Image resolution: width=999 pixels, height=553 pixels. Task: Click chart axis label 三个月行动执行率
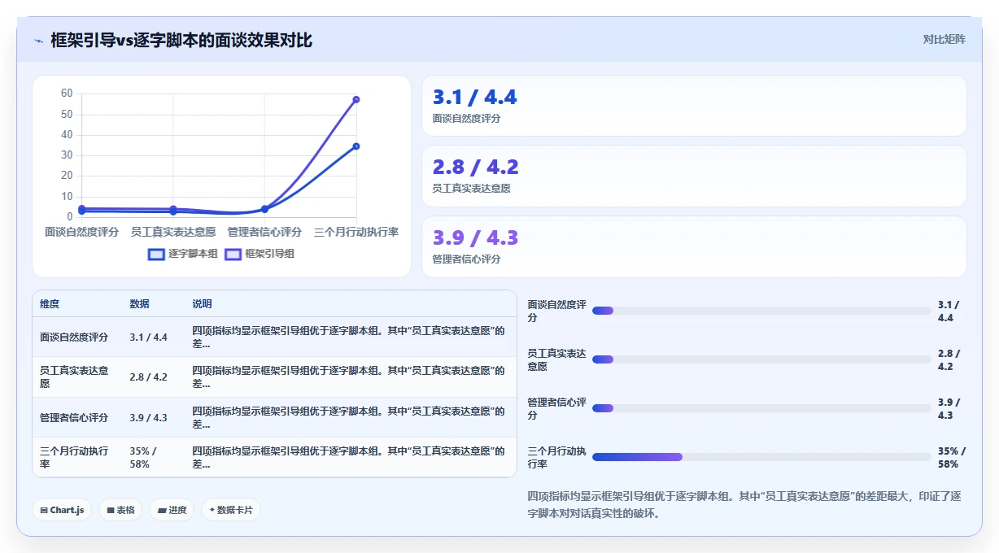[356, 232]
